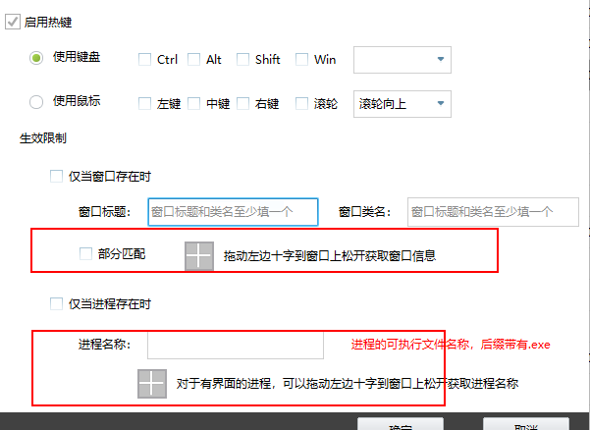
Task: Click the 窗口类名 input field
Action: [493, 212]
